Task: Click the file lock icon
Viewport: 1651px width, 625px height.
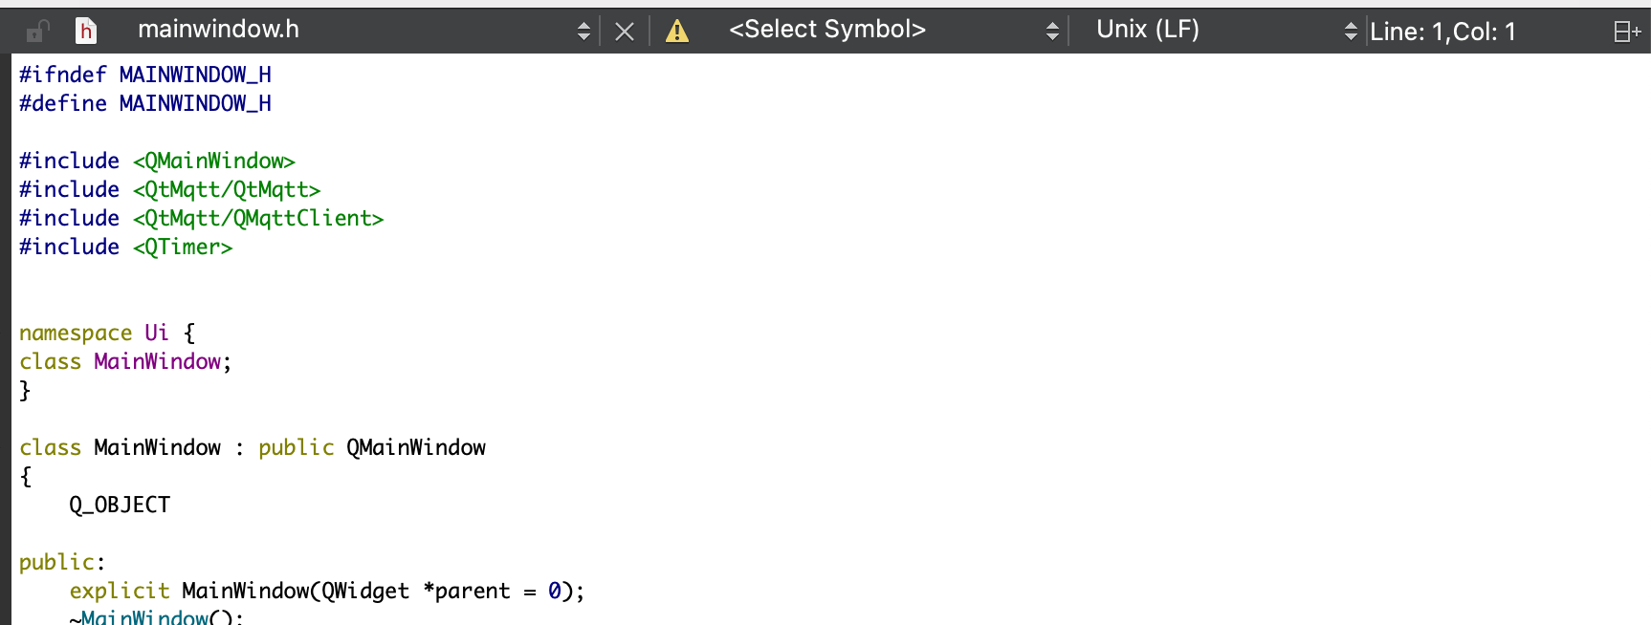Action: (37, 32)
